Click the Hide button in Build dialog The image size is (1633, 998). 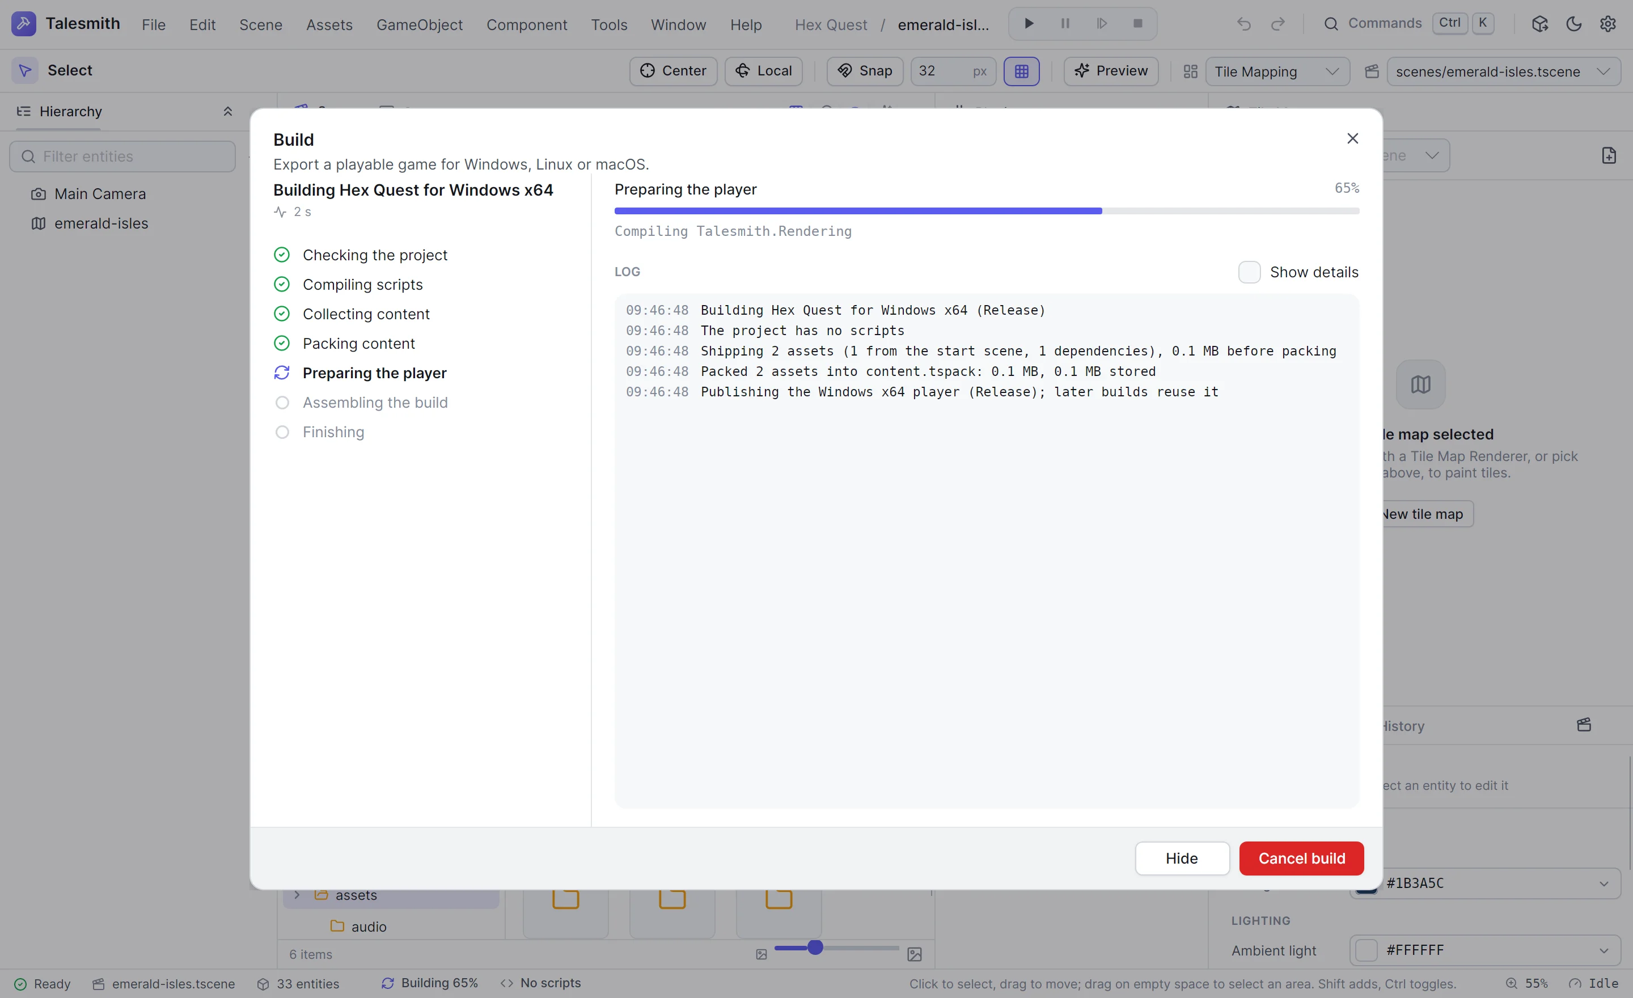point(1182,858)
